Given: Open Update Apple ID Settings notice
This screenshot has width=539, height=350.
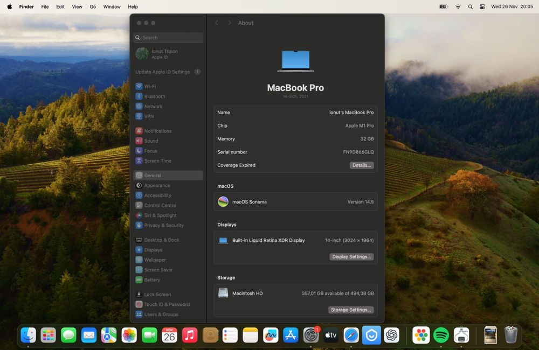Looking at the screenshot, I should tap(168, 72).
